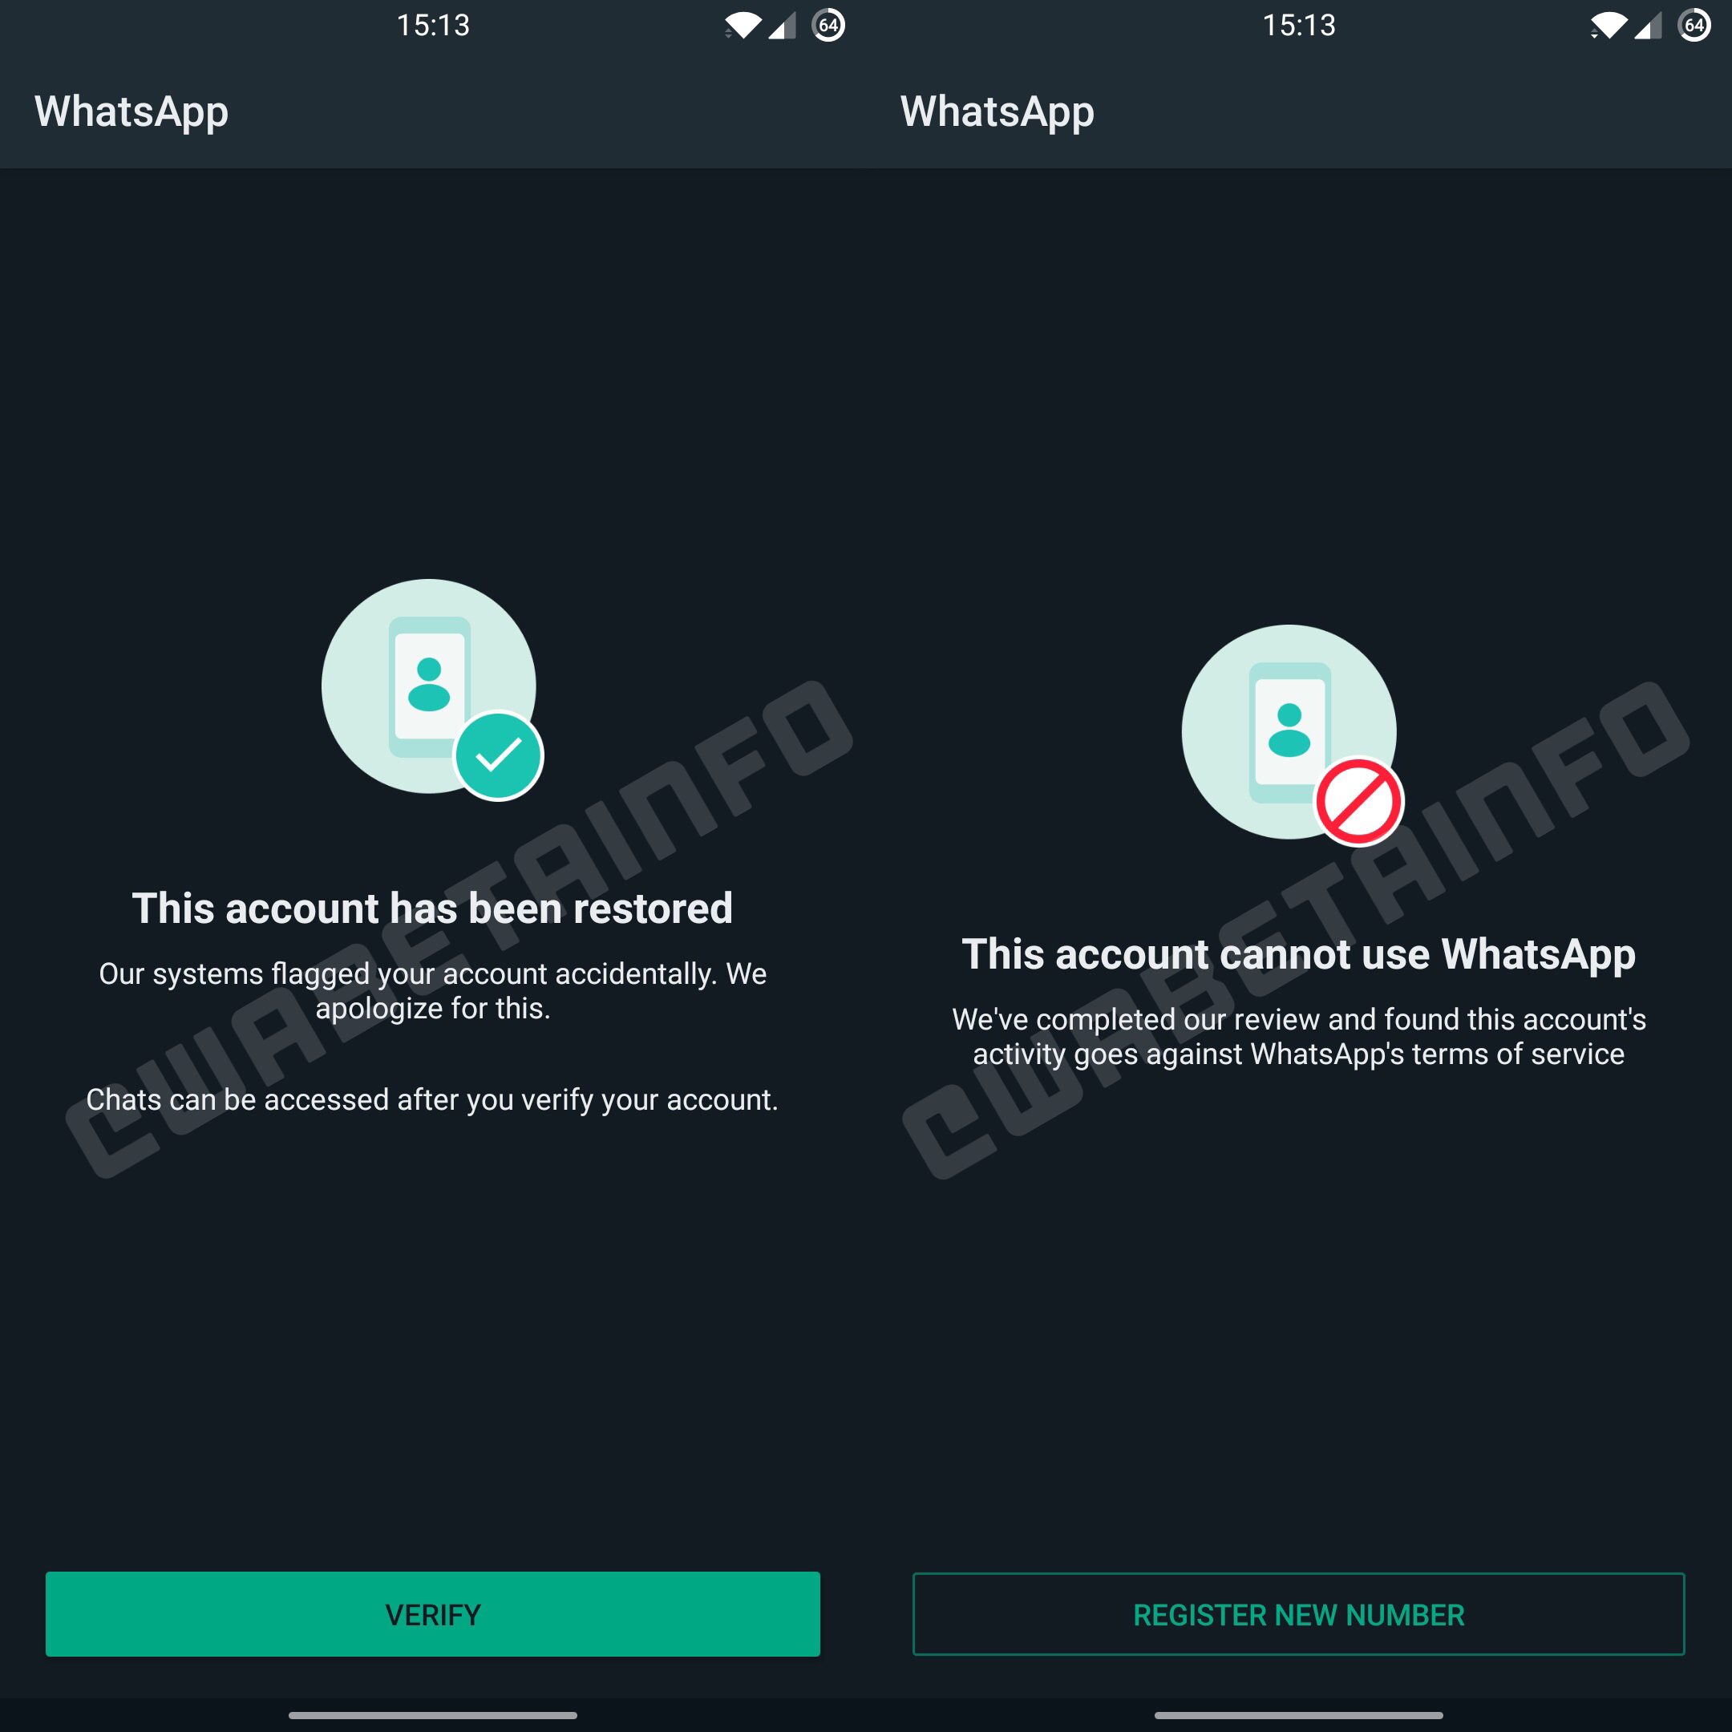Click the REGISTER NEW NUMBER button
This screenshot has height=1732, width=1732.
coord(1299,1612)
